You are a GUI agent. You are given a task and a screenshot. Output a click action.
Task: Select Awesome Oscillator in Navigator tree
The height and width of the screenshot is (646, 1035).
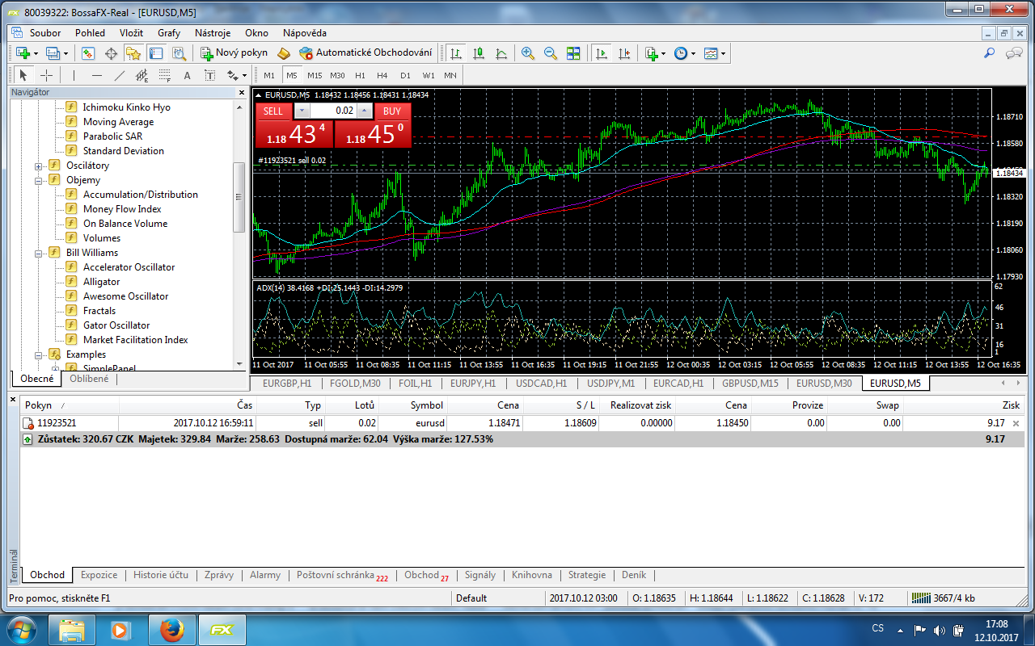coord(125,296)
